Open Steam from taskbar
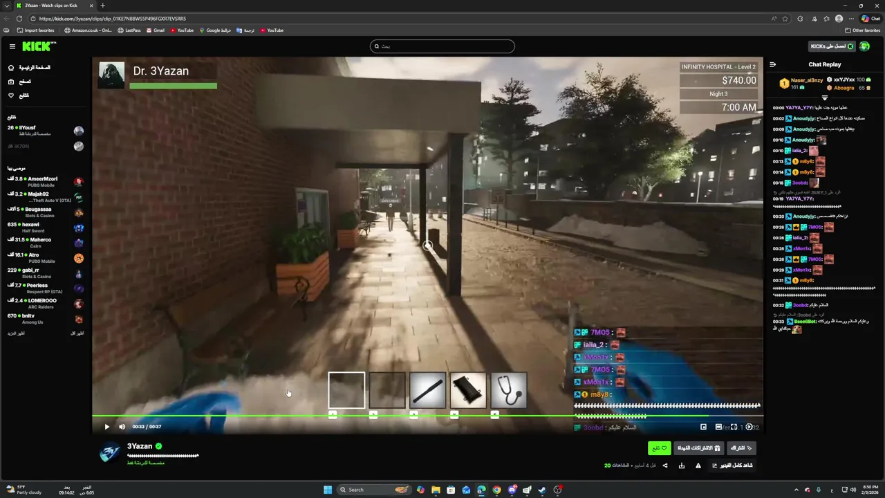 [542, 490]
